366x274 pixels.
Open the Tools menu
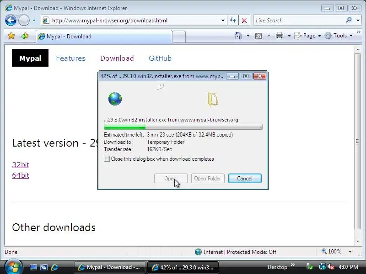tap(339, 36)
